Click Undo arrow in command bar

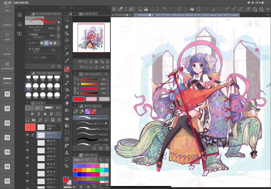pyautogui.click(x=165, y=9)
